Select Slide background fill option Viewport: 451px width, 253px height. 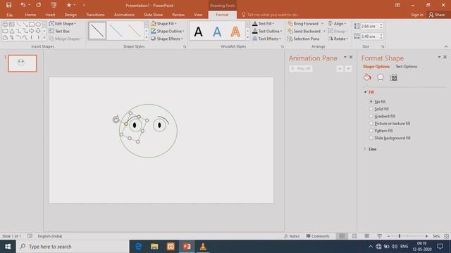pos(390,138)
